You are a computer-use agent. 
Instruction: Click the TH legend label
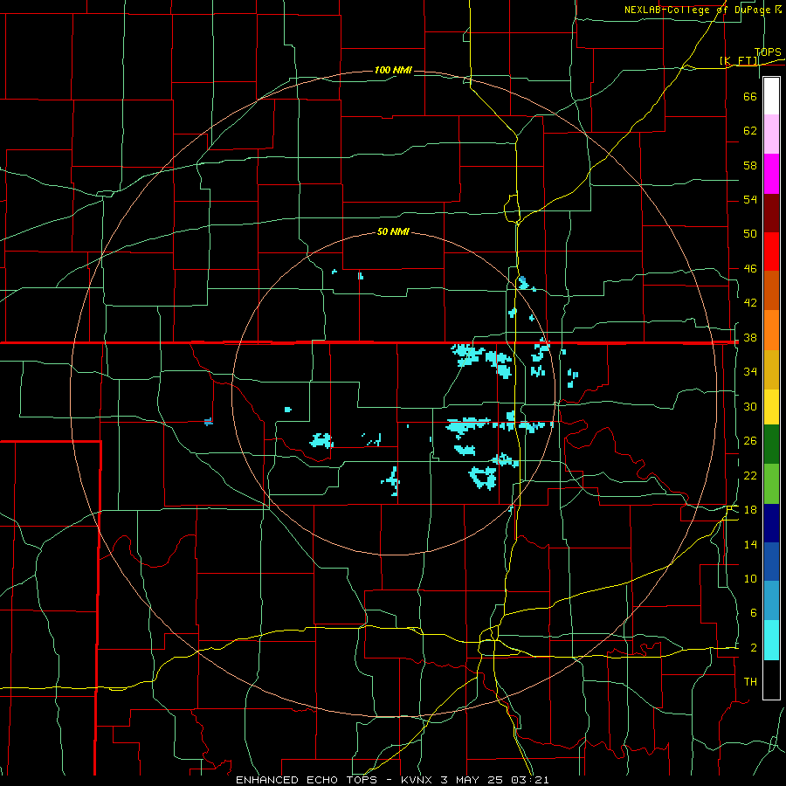[x=750, y=682]
